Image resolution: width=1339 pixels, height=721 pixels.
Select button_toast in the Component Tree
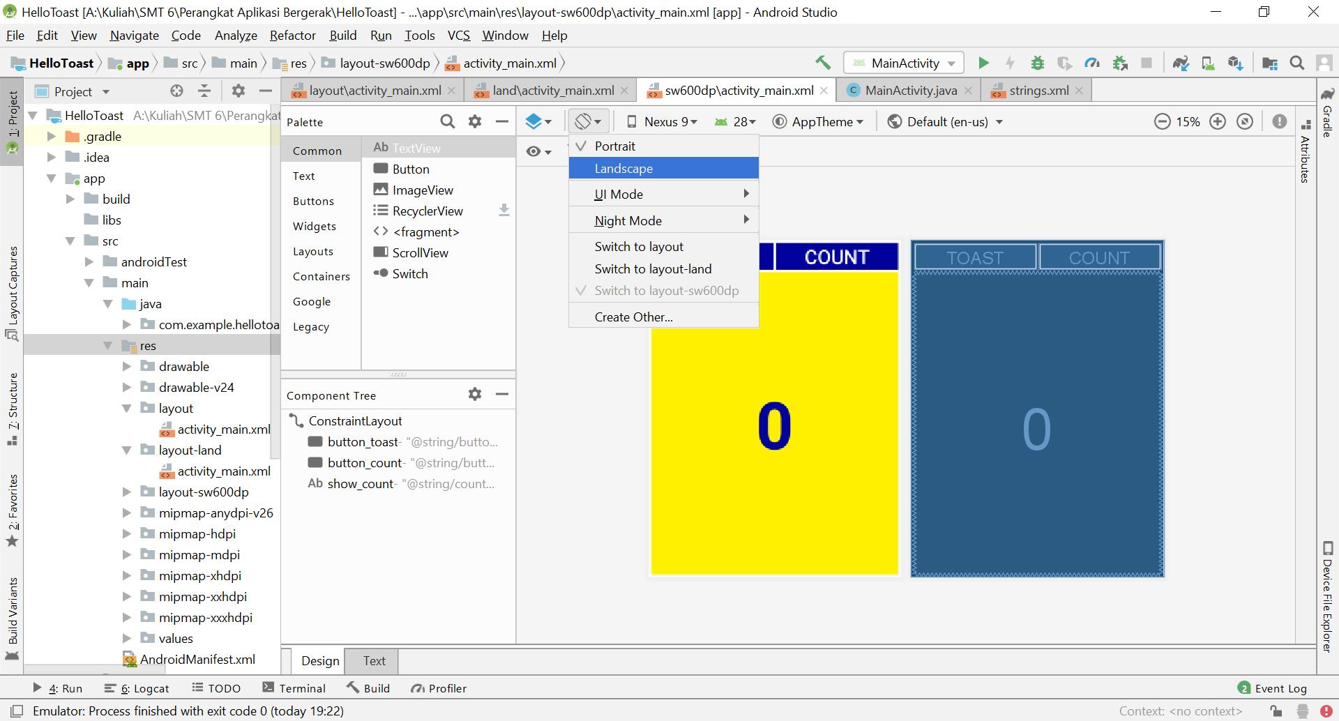click(363, 441)
